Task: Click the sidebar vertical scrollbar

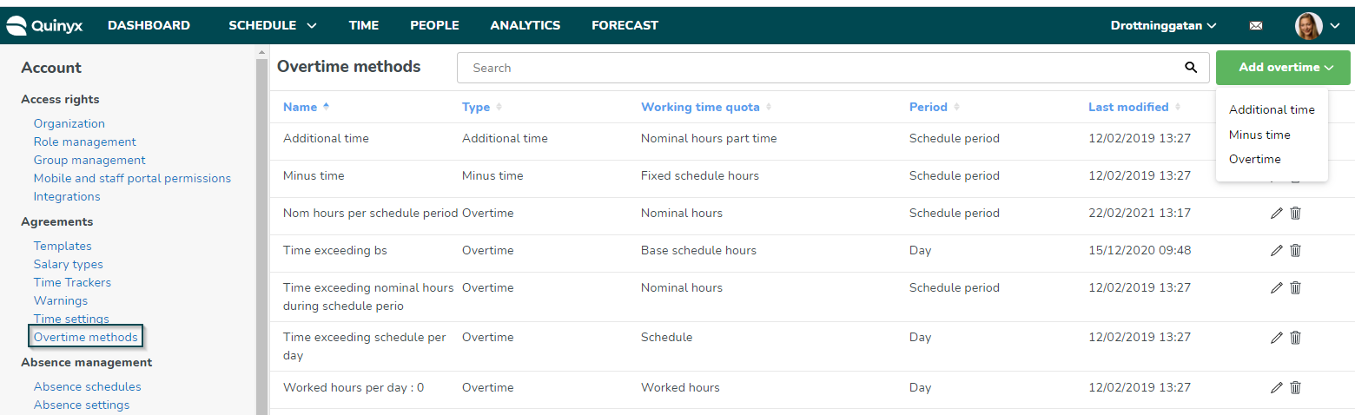Action: [x=261, y=236]
